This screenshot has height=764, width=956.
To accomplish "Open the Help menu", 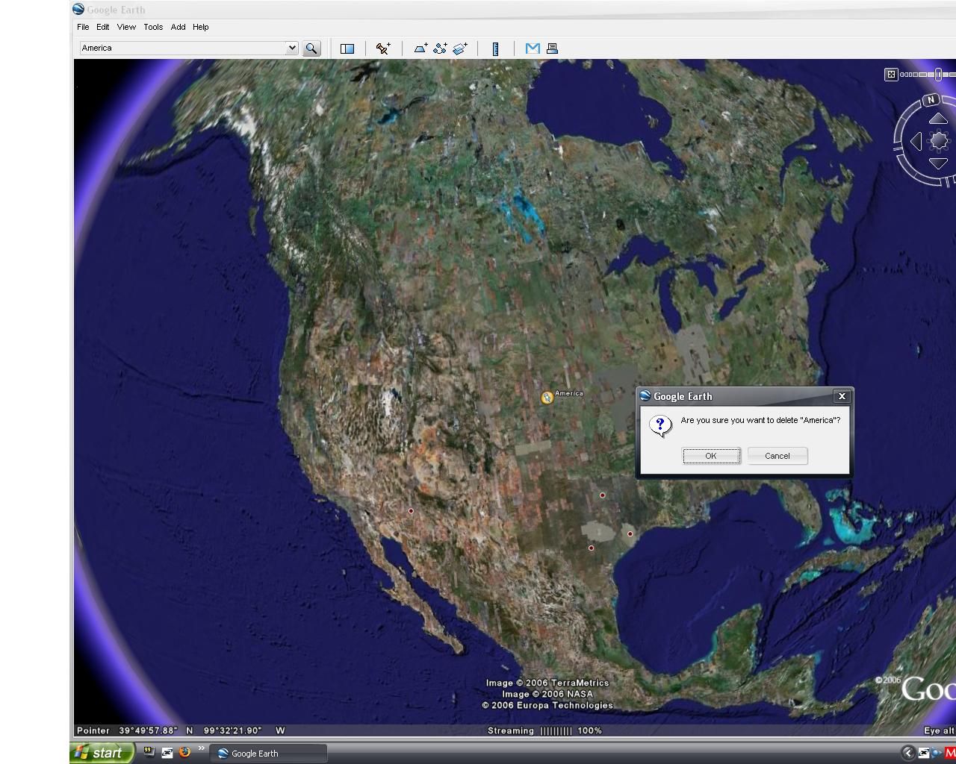I will [201, 27].
